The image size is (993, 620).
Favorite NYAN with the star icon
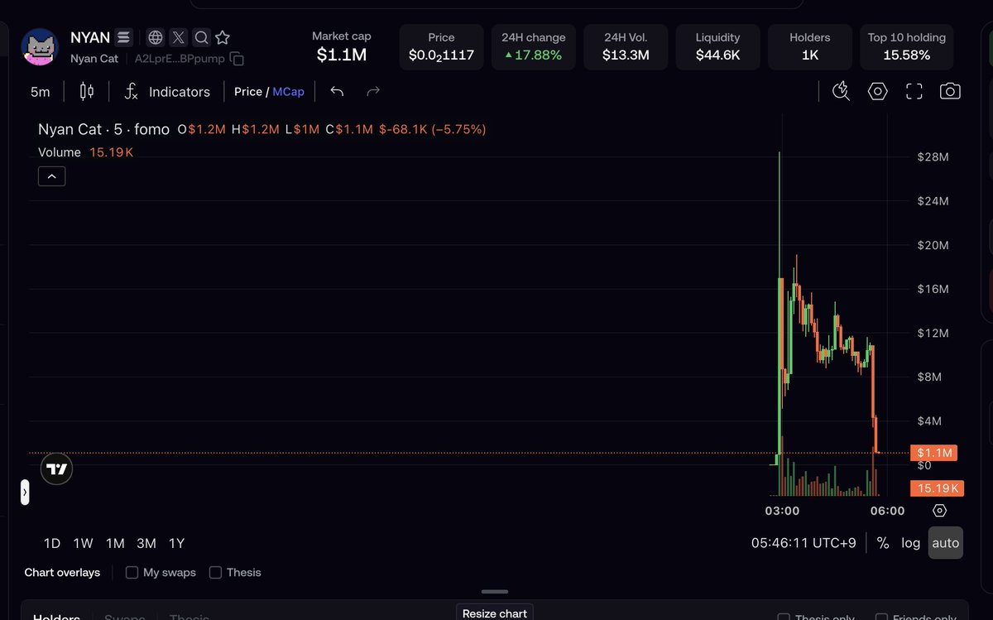(223, 37)
